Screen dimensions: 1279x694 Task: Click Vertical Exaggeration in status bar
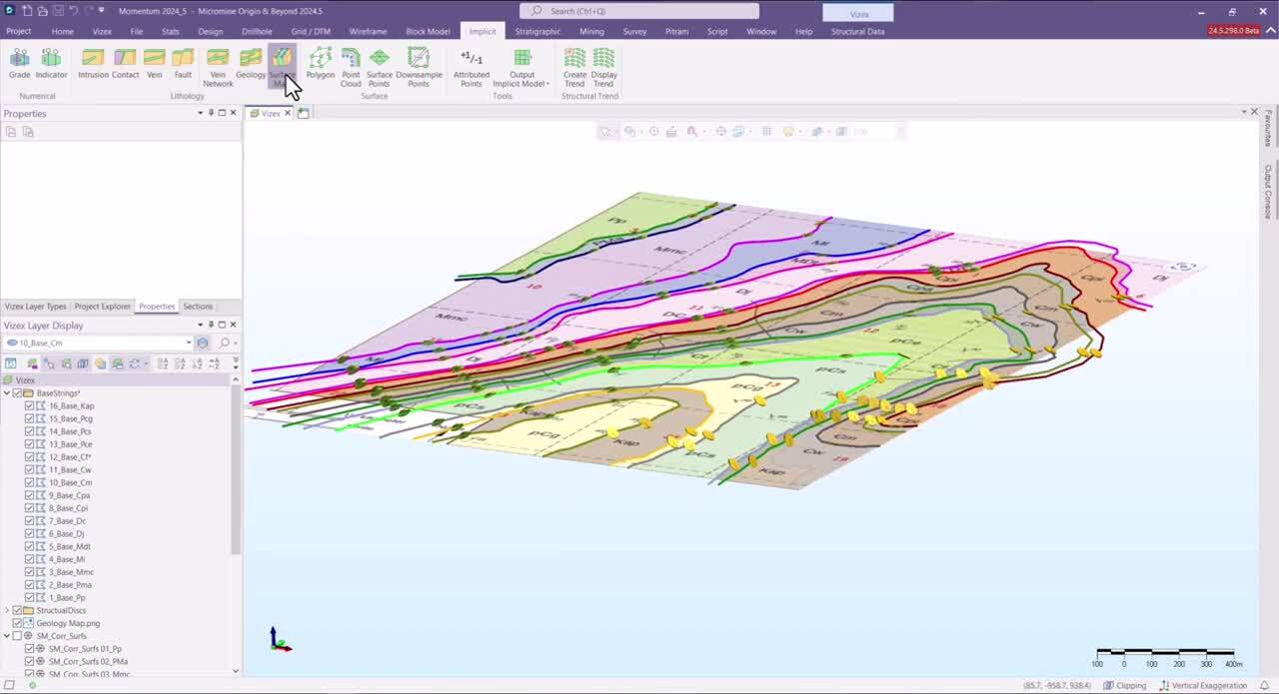[x=1203, y=686]
